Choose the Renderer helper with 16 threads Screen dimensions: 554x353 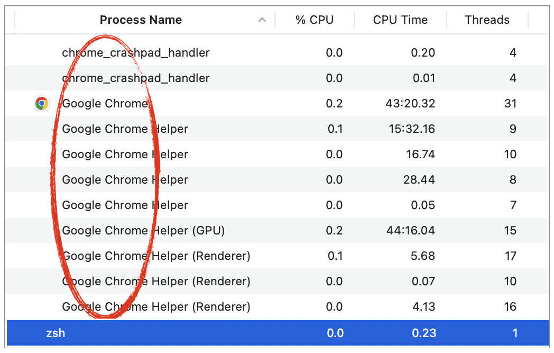(156, 307)
